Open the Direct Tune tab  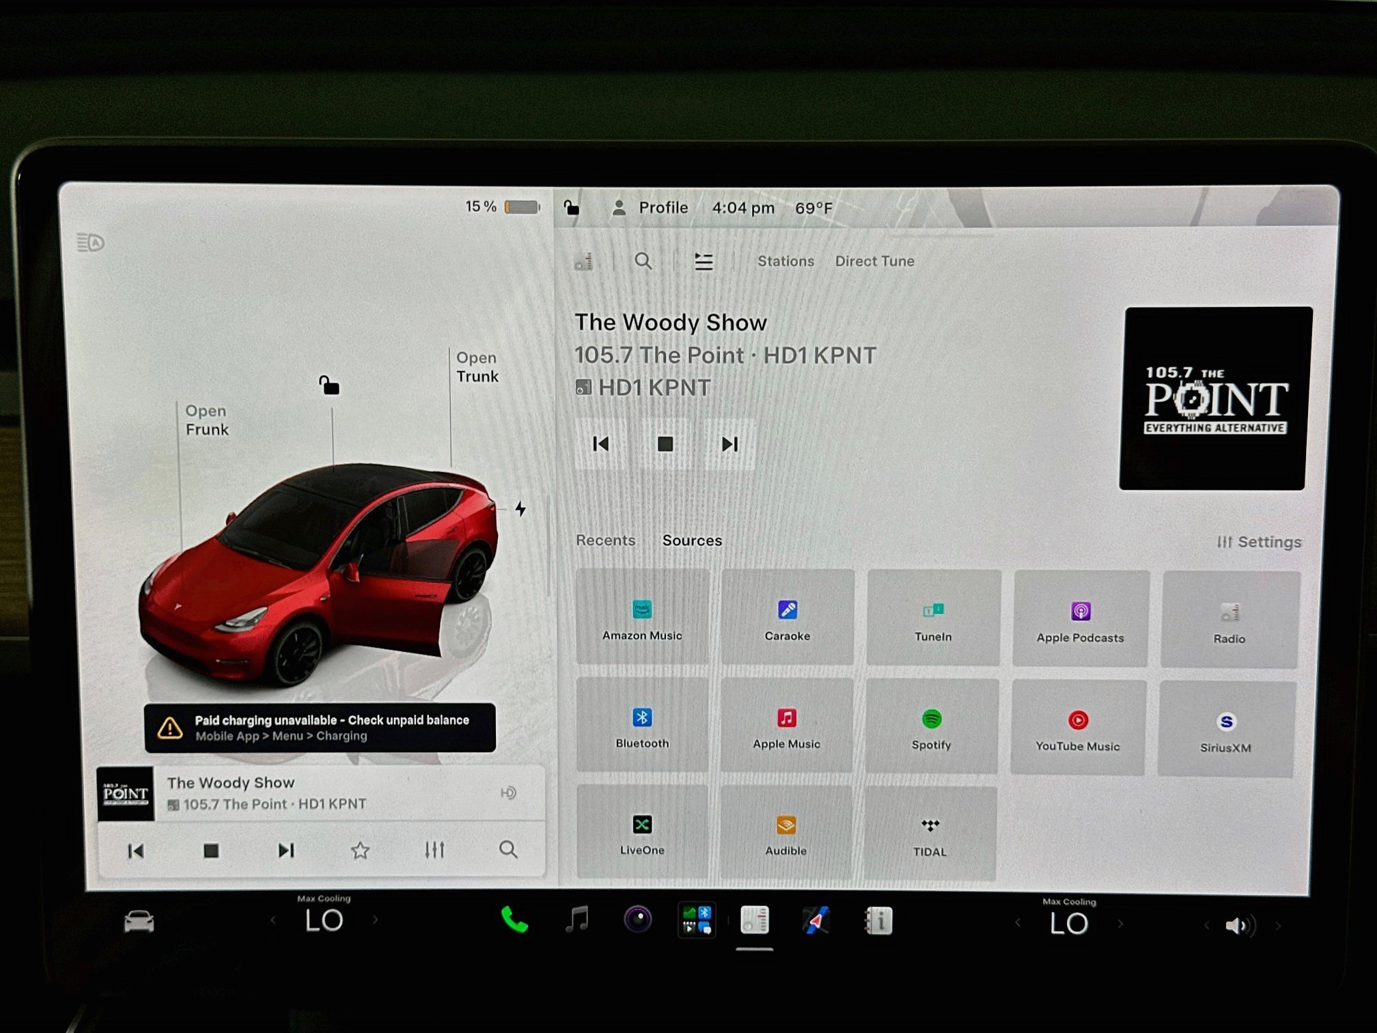click(874, 261)
